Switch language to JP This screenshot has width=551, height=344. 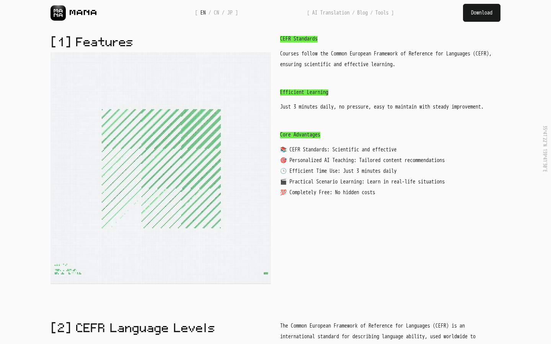click(x=230, y=13)
